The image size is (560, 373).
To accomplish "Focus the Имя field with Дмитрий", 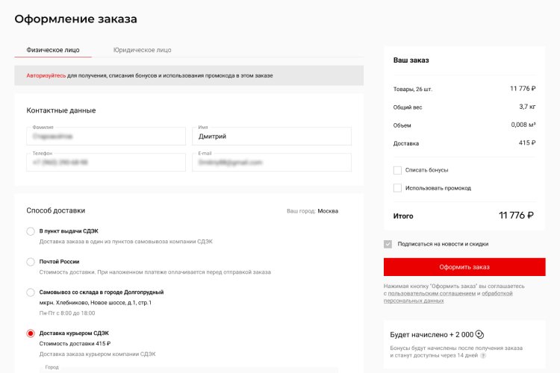I will click(272, 137).
